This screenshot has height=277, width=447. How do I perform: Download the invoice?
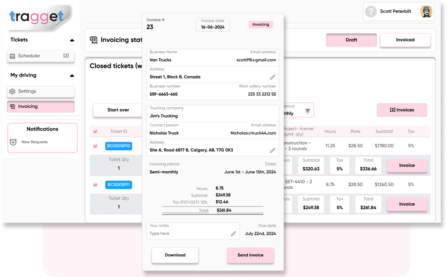pyautogui.click(x=175, y=255)
